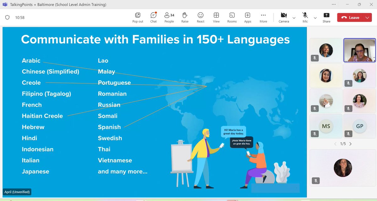The image size is (377, 201).
Task: Select the active speaker video tile
Action: pos(359,50)
